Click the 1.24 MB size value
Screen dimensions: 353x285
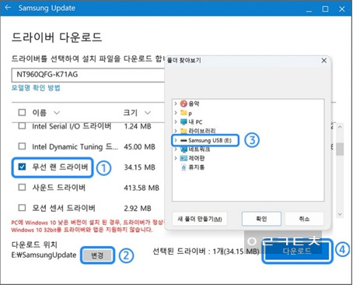coord(138,126)
